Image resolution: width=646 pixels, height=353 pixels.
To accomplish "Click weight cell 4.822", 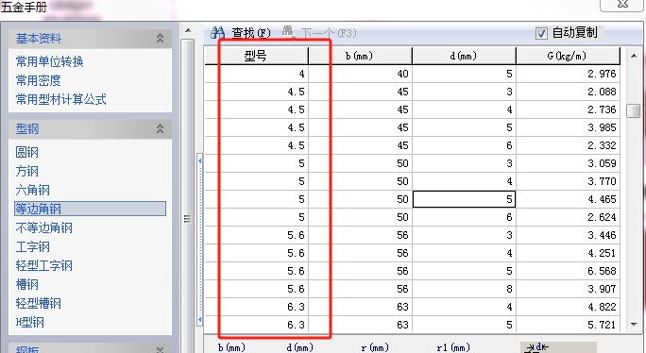I will point(568,307).
